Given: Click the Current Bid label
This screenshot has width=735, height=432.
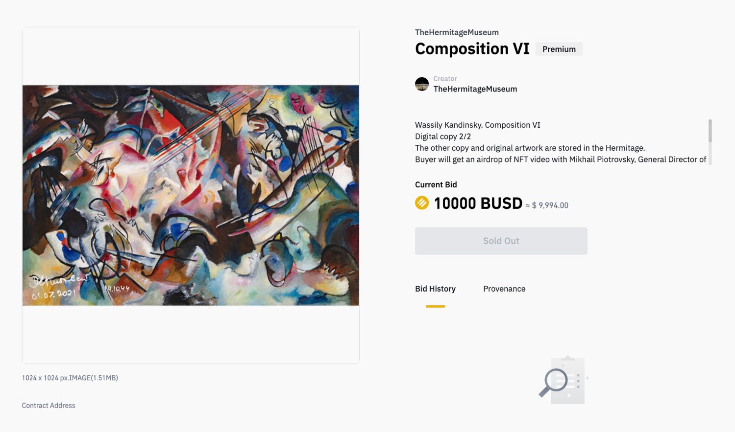Looking at the screenshot, I should 436,184.
